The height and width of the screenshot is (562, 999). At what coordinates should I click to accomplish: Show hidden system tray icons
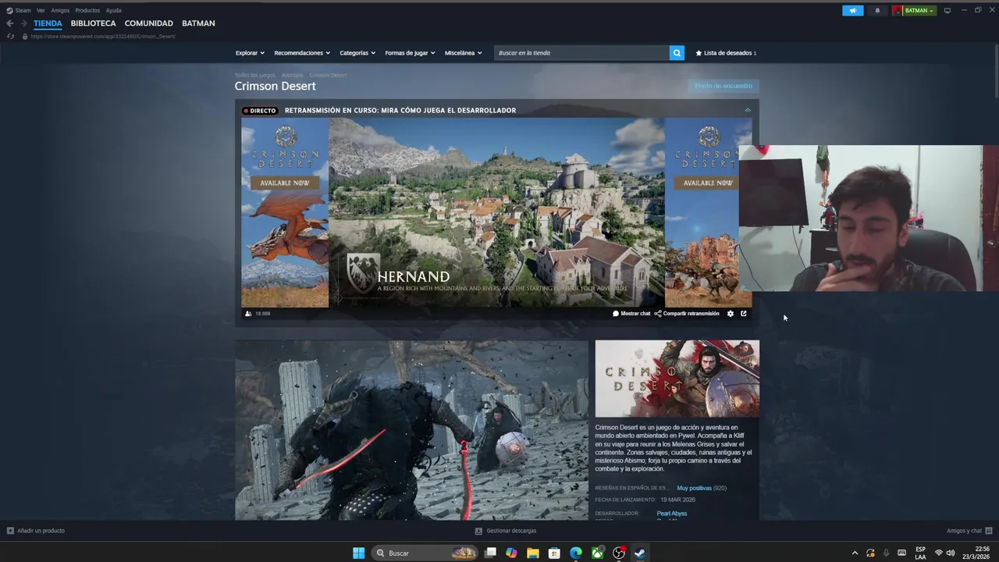point(855,553)
